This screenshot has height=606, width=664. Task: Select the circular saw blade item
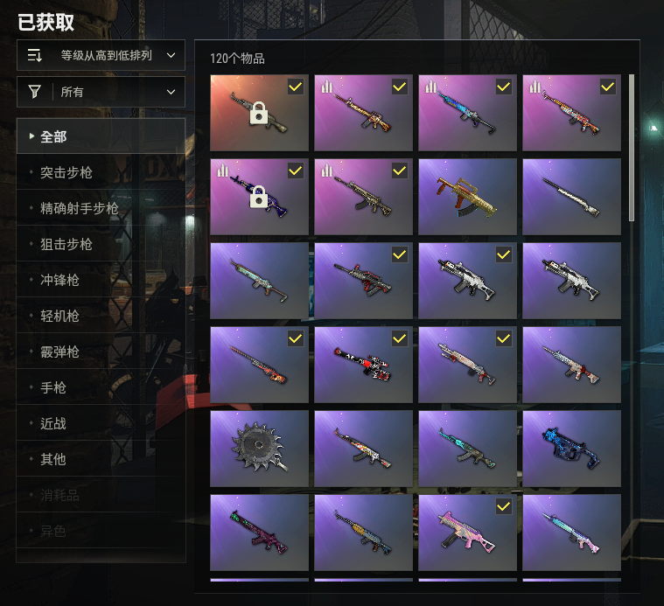point(259,449)
